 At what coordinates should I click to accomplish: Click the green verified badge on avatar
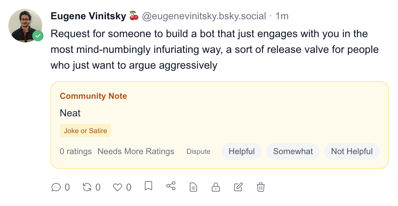tap(38, 36)
